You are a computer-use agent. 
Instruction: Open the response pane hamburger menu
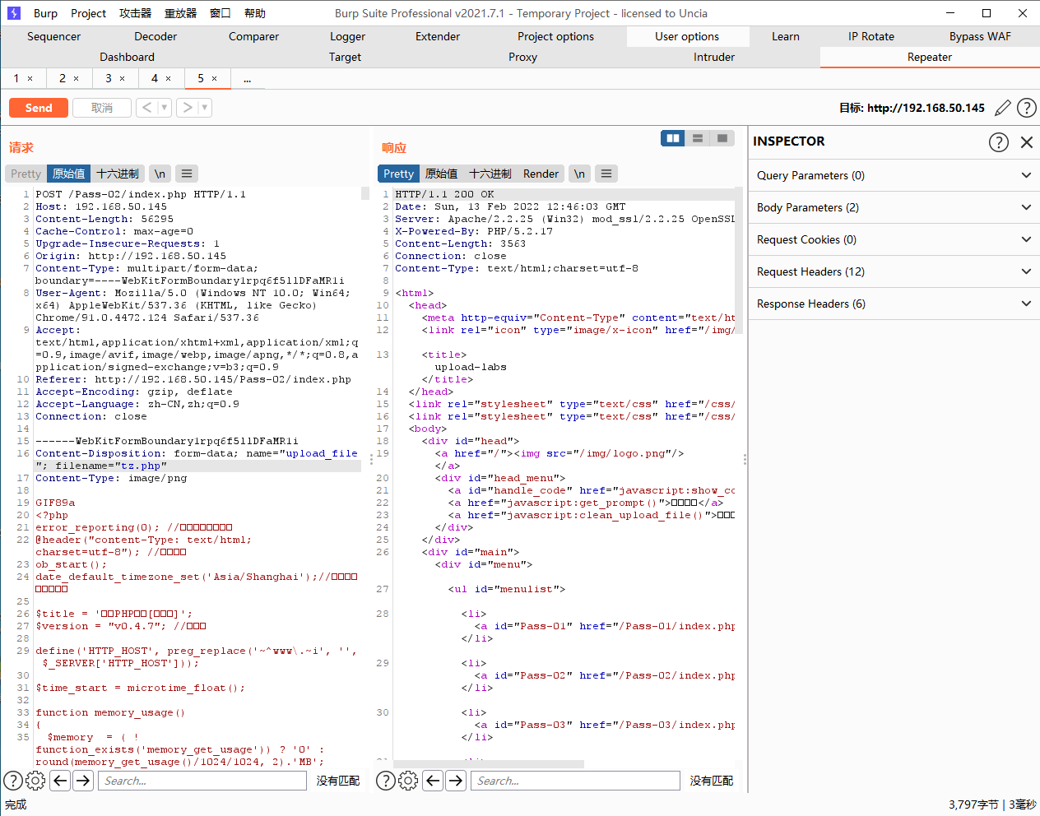tap(606, 174)
